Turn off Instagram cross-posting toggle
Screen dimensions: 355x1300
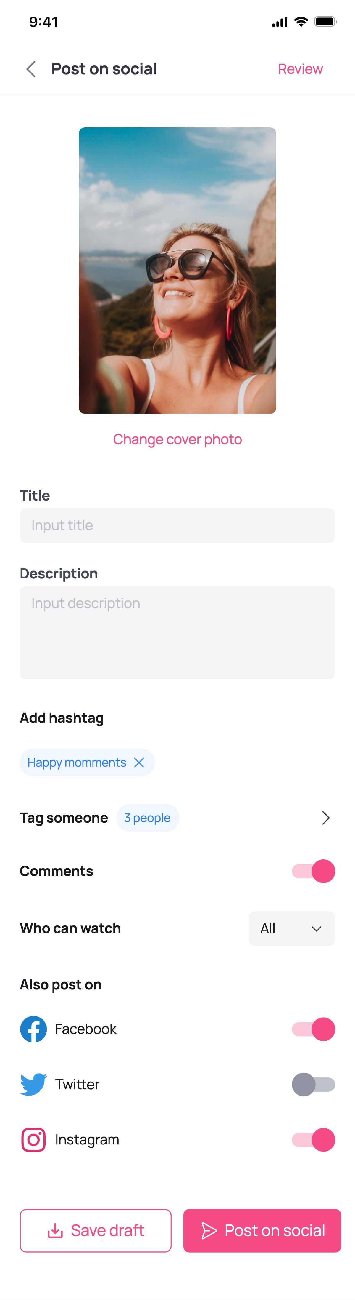(313, 1139)
